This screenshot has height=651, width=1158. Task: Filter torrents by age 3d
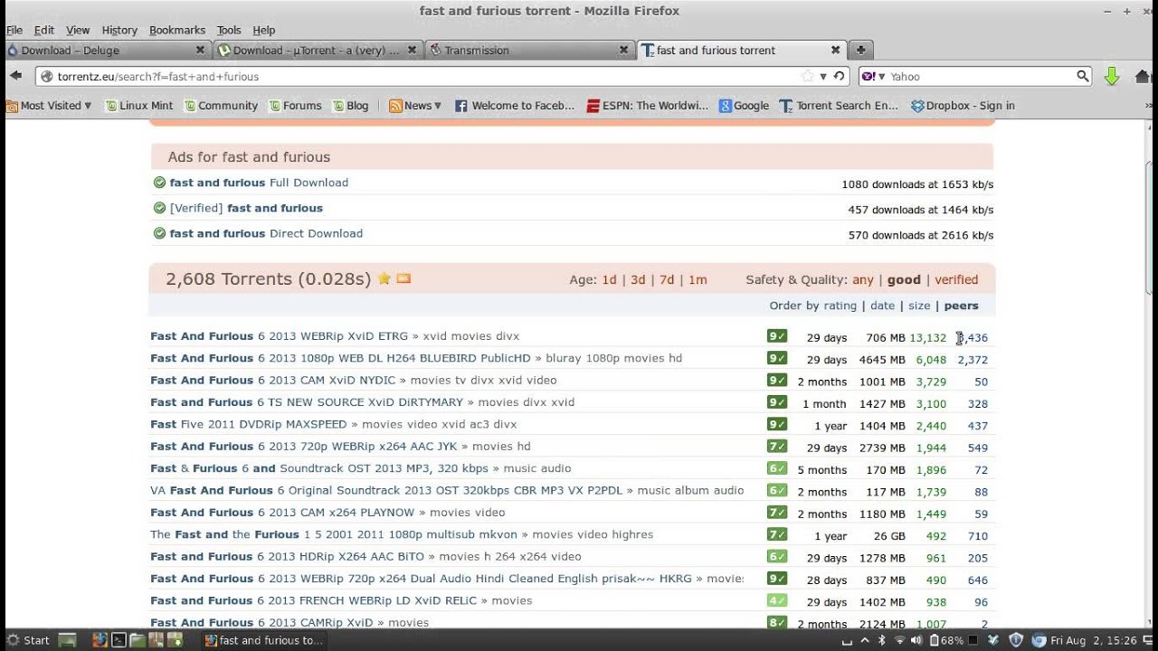(x=638, y=280)
